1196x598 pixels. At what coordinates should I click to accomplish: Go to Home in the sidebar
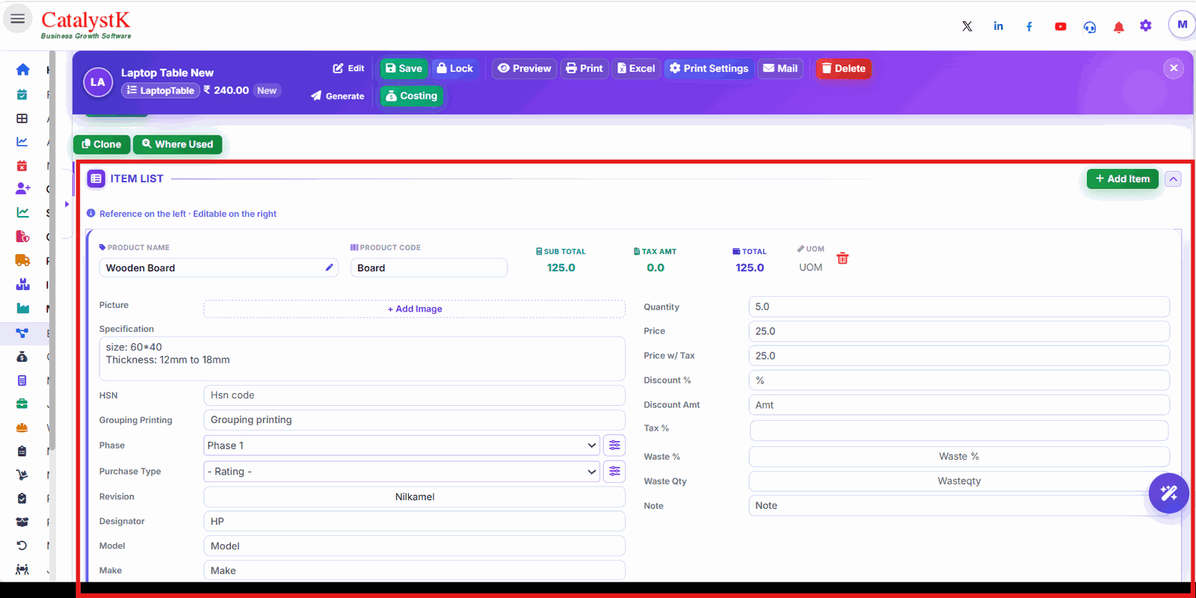click(x=22, y=70)
